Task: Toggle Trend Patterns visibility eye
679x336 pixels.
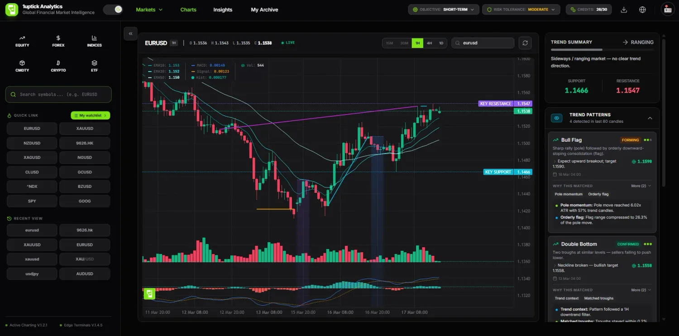Action: pos(557,118)
